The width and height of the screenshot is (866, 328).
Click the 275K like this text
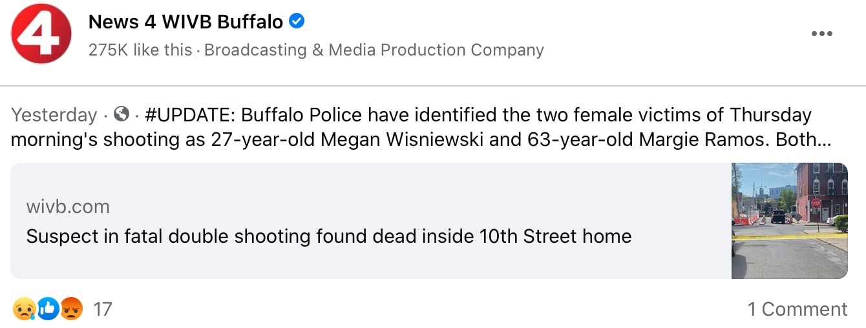[140, 50]
